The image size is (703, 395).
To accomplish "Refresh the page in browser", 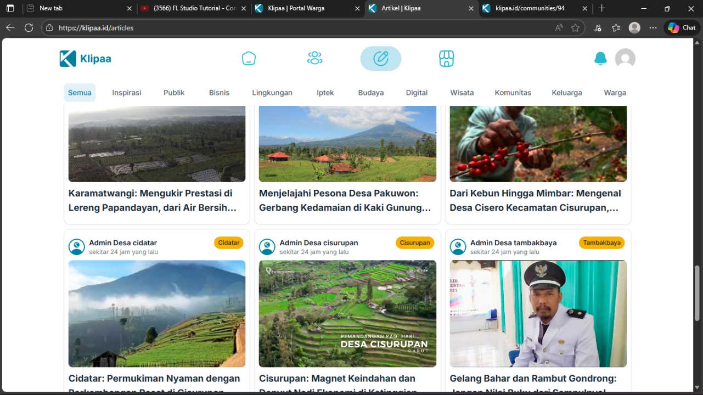I will click(29, 28).
